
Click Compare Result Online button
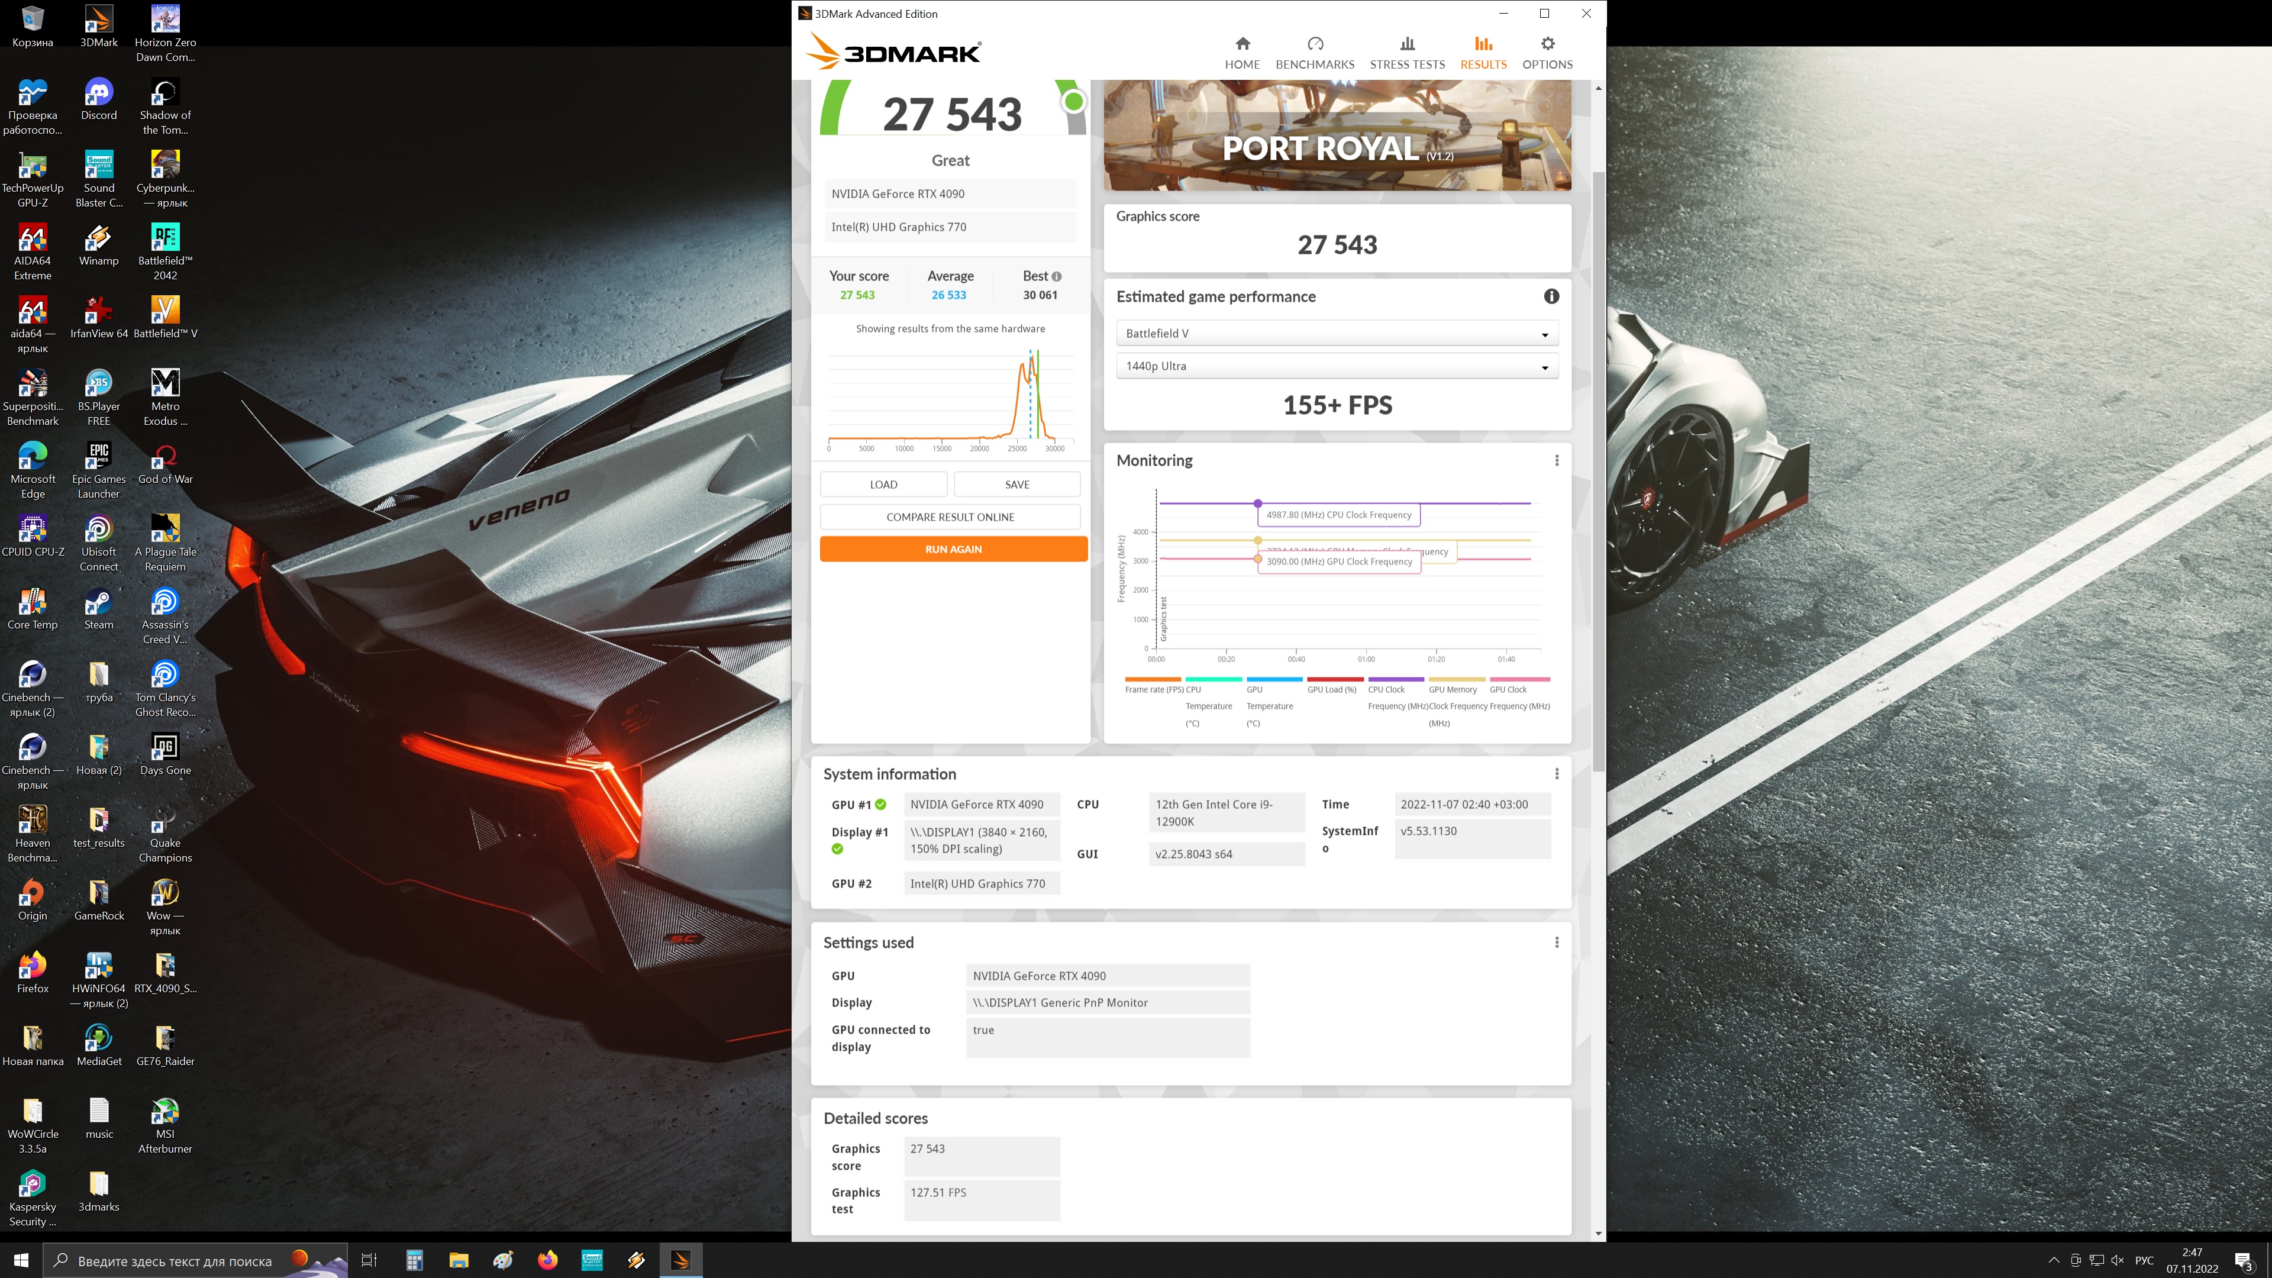[x=950, y=517]
